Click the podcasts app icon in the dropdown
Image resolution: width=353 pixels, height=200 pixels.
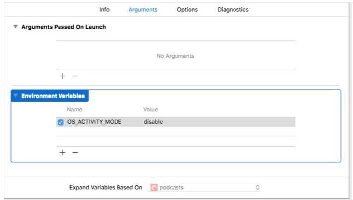click(154, 188)
